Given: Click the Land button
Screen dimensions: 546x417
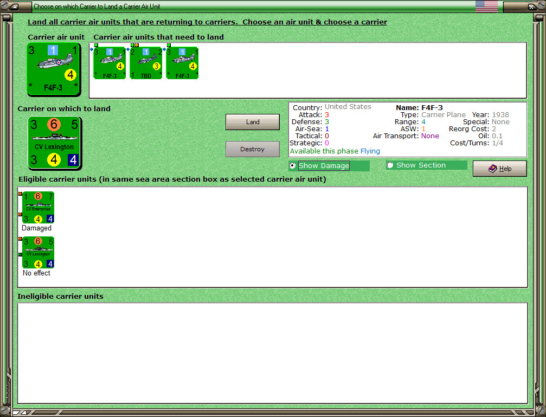Looking at the screenshot, I should coord(253,122).
